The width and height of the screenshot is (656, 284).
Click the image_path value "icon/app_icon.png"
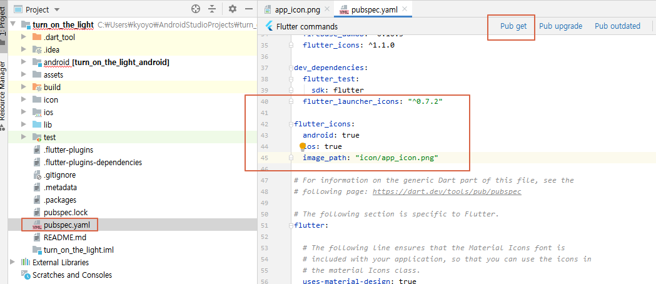click(x=396, y=158)
